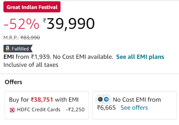
Task: Click the HDFC bank logo icon
Action: (12, 110)
